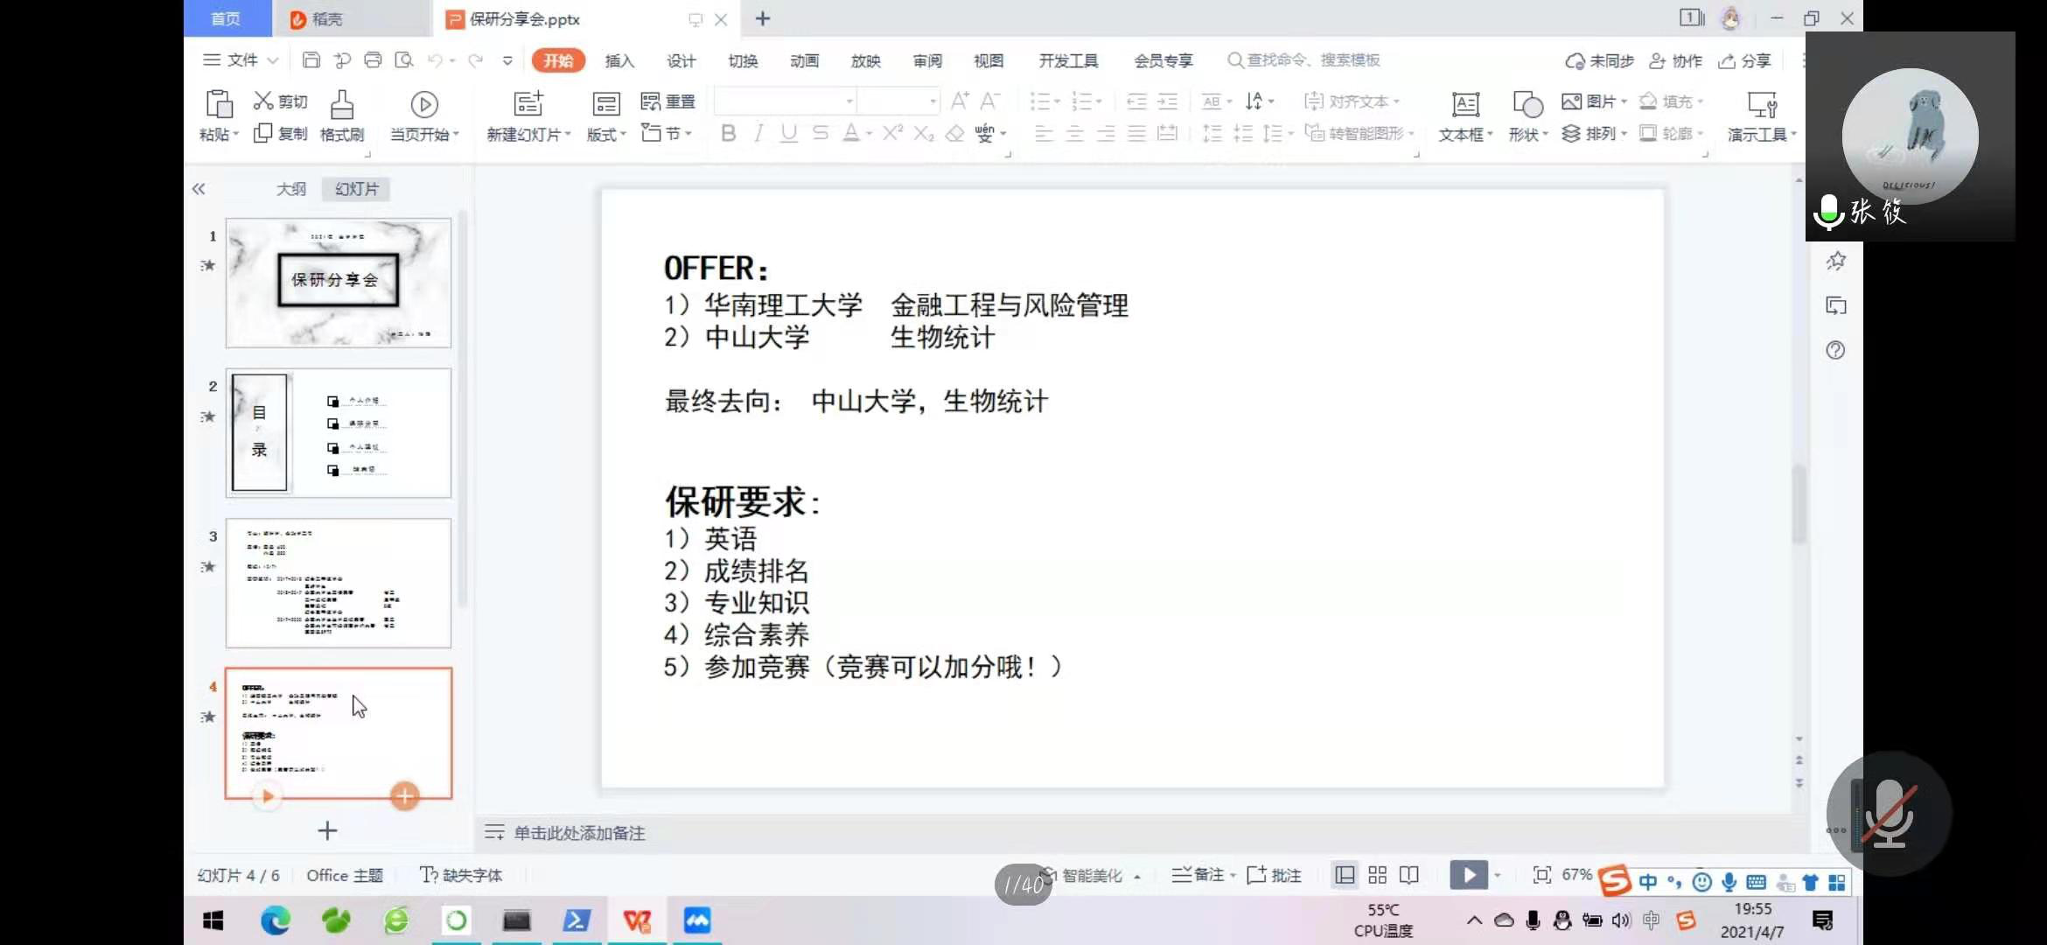The height and width of the screenshot is (945, 2047).
Task: Click the Save icon in quick toolbar
Action: 311,60
